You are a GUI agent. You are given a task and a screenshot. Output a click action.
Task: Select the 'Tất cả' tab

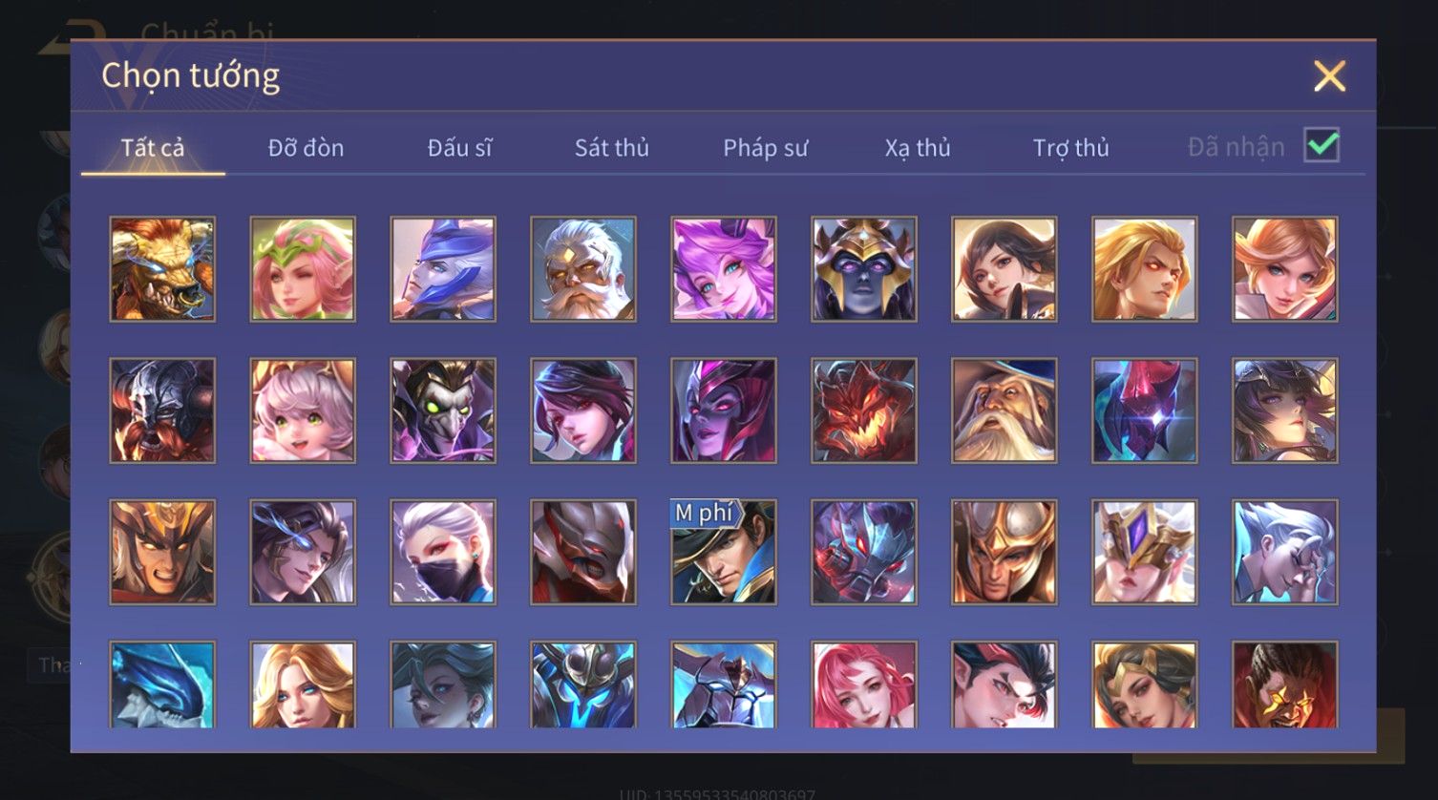point(153,148)
